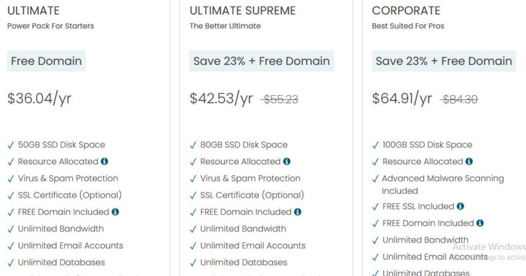The height and width of the screenshot is (276, 526).
Task: Click the ULTIMATE plan heading
Action: (34, 11)
